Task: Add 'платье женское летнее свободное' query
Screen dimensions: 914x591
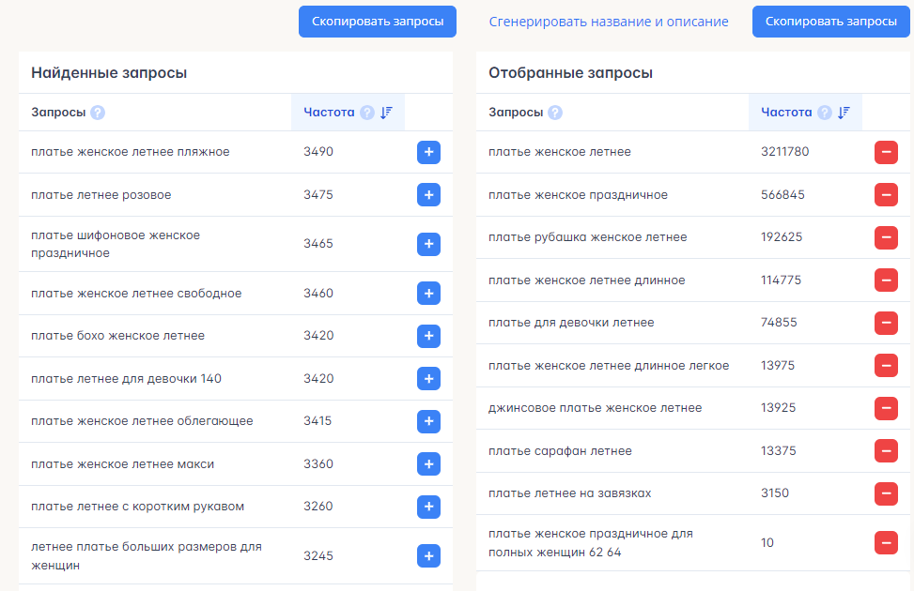Action: click(428, 293)
